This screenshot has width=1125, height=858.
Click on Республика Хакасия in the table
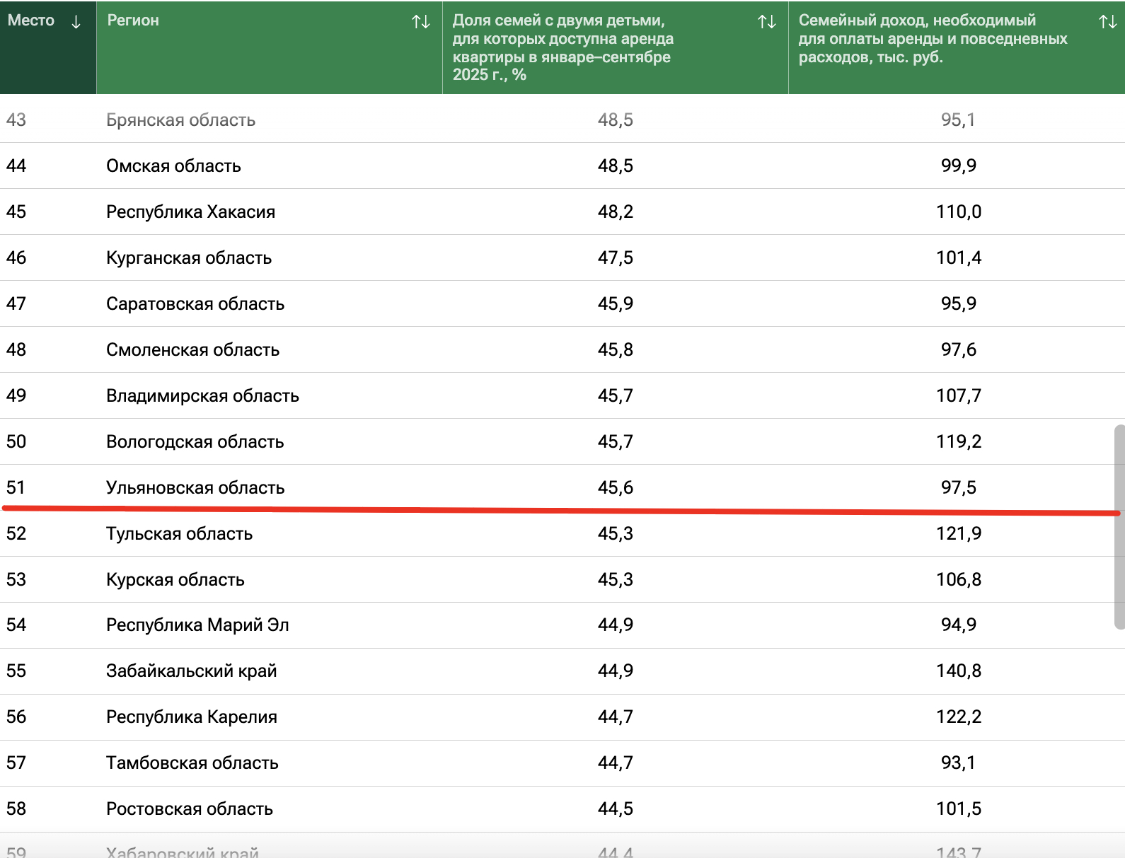pyautogui.click(x=190, y=211)
